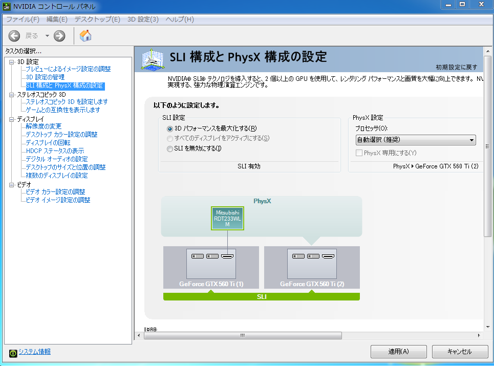Click the 戻る label next to the back arrow
The height and width of the screenshot is (366, 494).
[x=32, y=36]
